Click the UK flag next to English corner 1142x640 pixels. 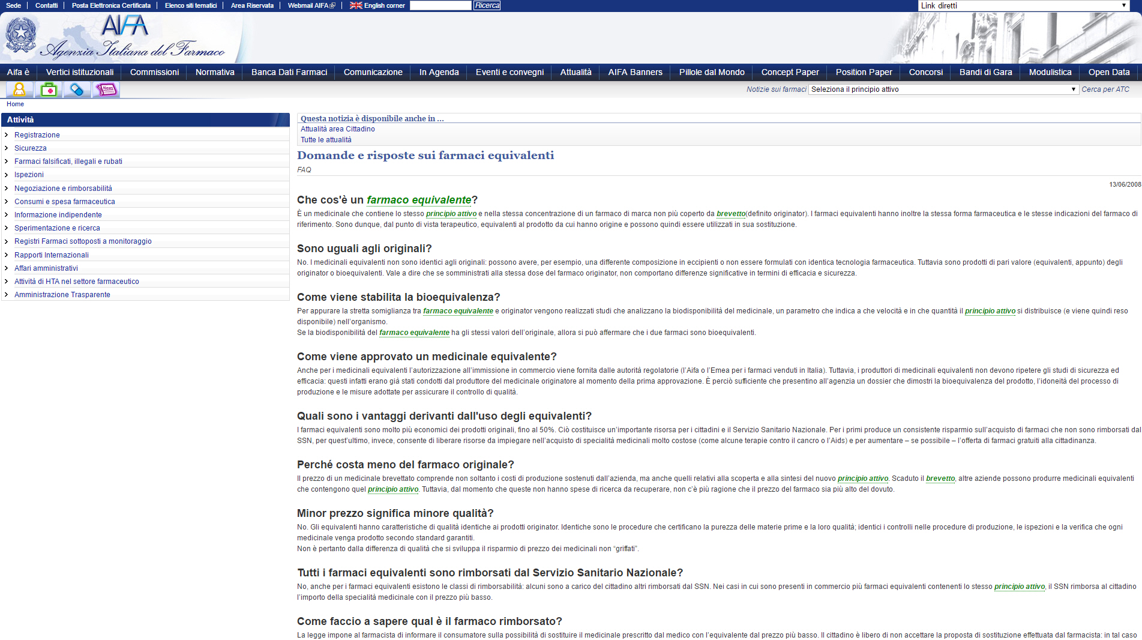(x=356, y=5)
